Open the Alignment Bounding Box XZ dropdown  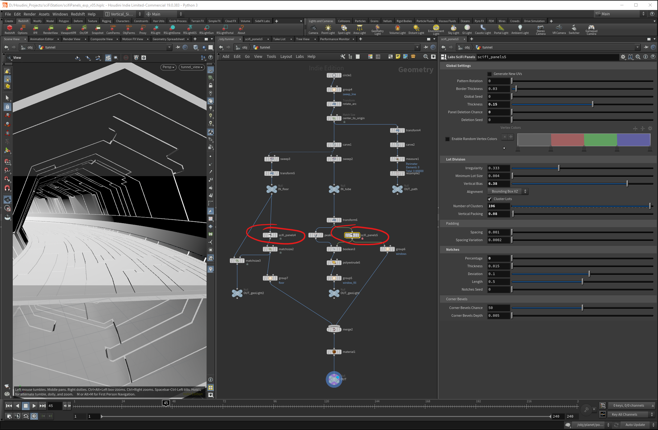[x=508, y=192]
